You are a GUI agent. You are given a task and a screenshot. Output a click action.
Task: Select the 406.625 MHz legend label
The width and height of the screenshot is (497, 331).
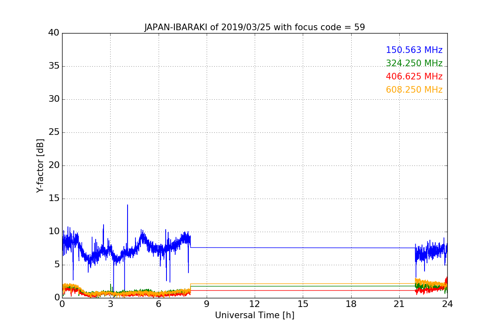414,77
